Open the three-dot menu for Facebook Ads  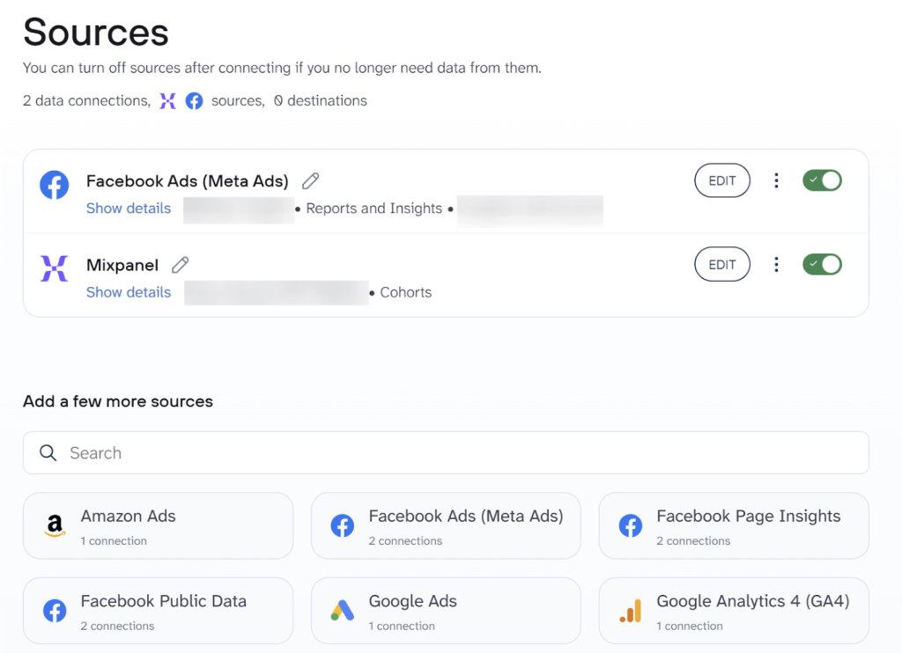[776, 180]
